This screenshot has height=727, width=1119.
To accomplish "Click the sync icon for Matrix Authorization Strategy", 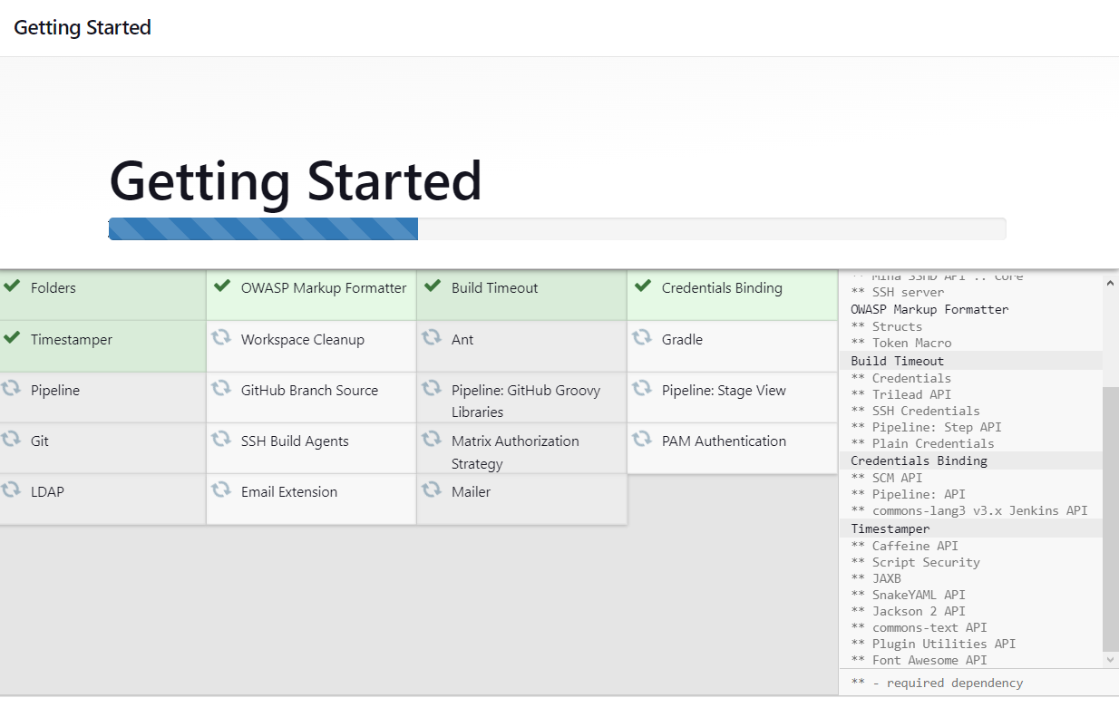I will pyautogui.click(x=432, y=440).
